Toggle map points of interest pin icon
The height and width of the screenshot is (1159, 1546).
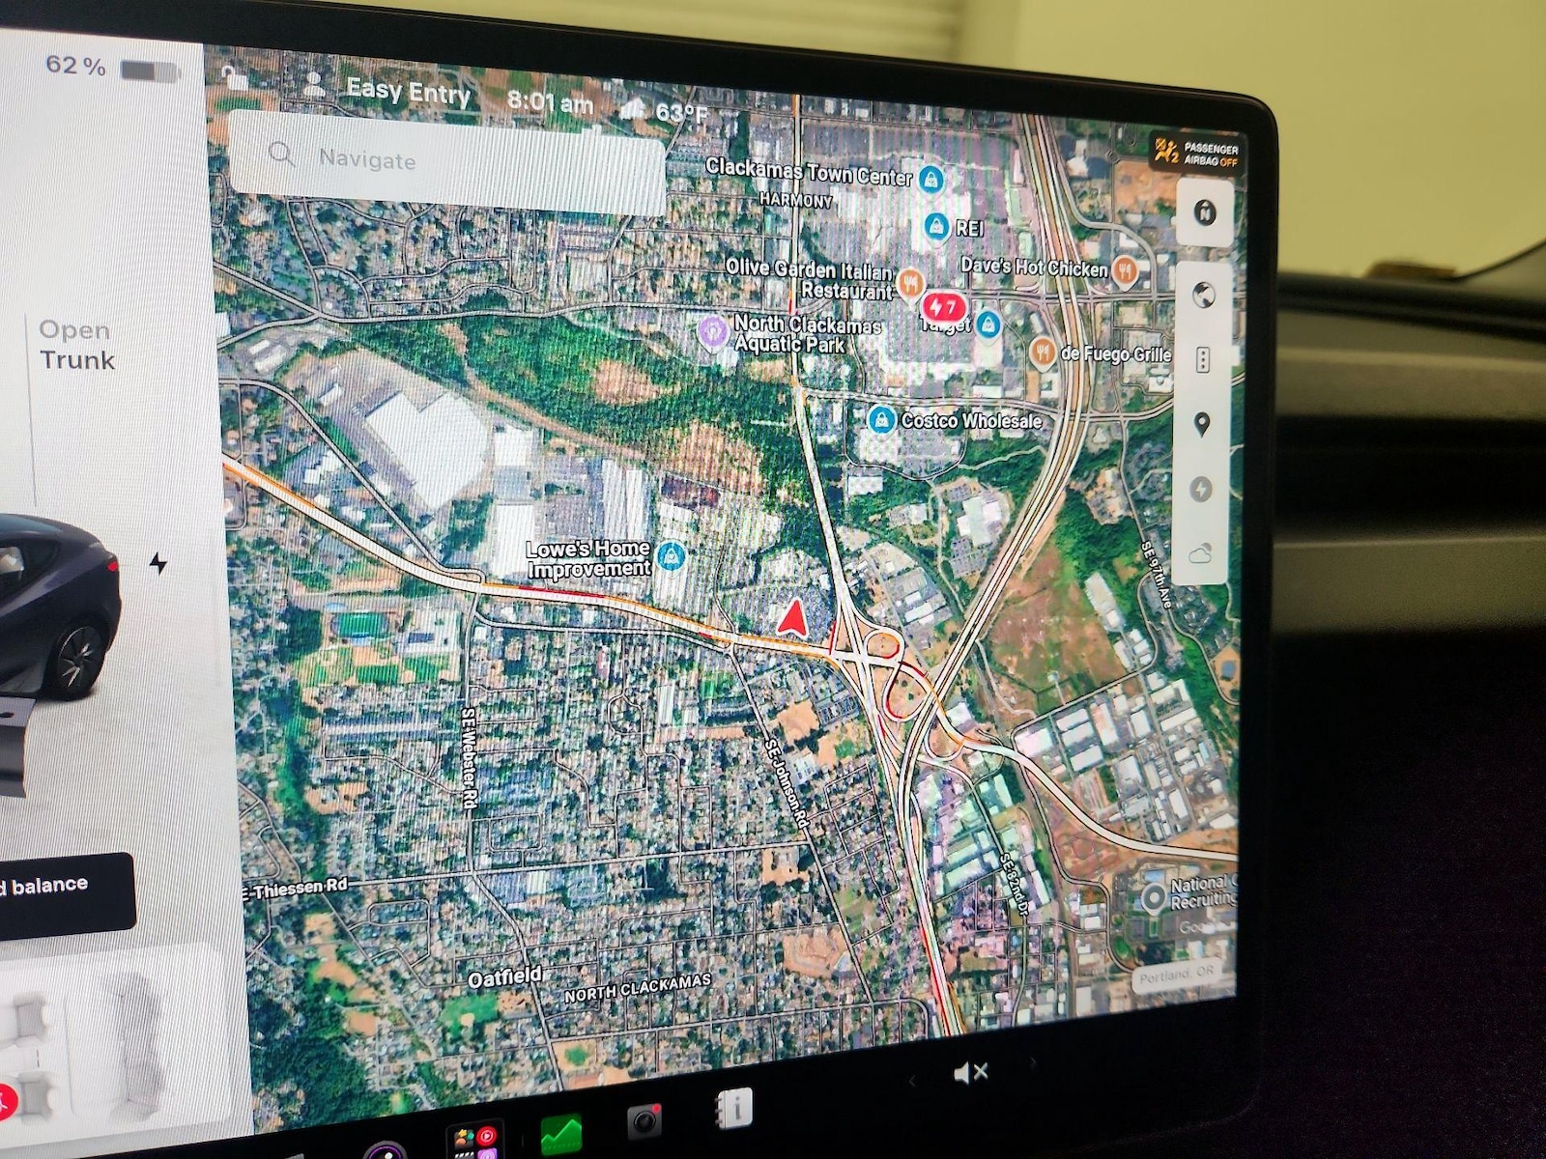(x=1202, y=424)
